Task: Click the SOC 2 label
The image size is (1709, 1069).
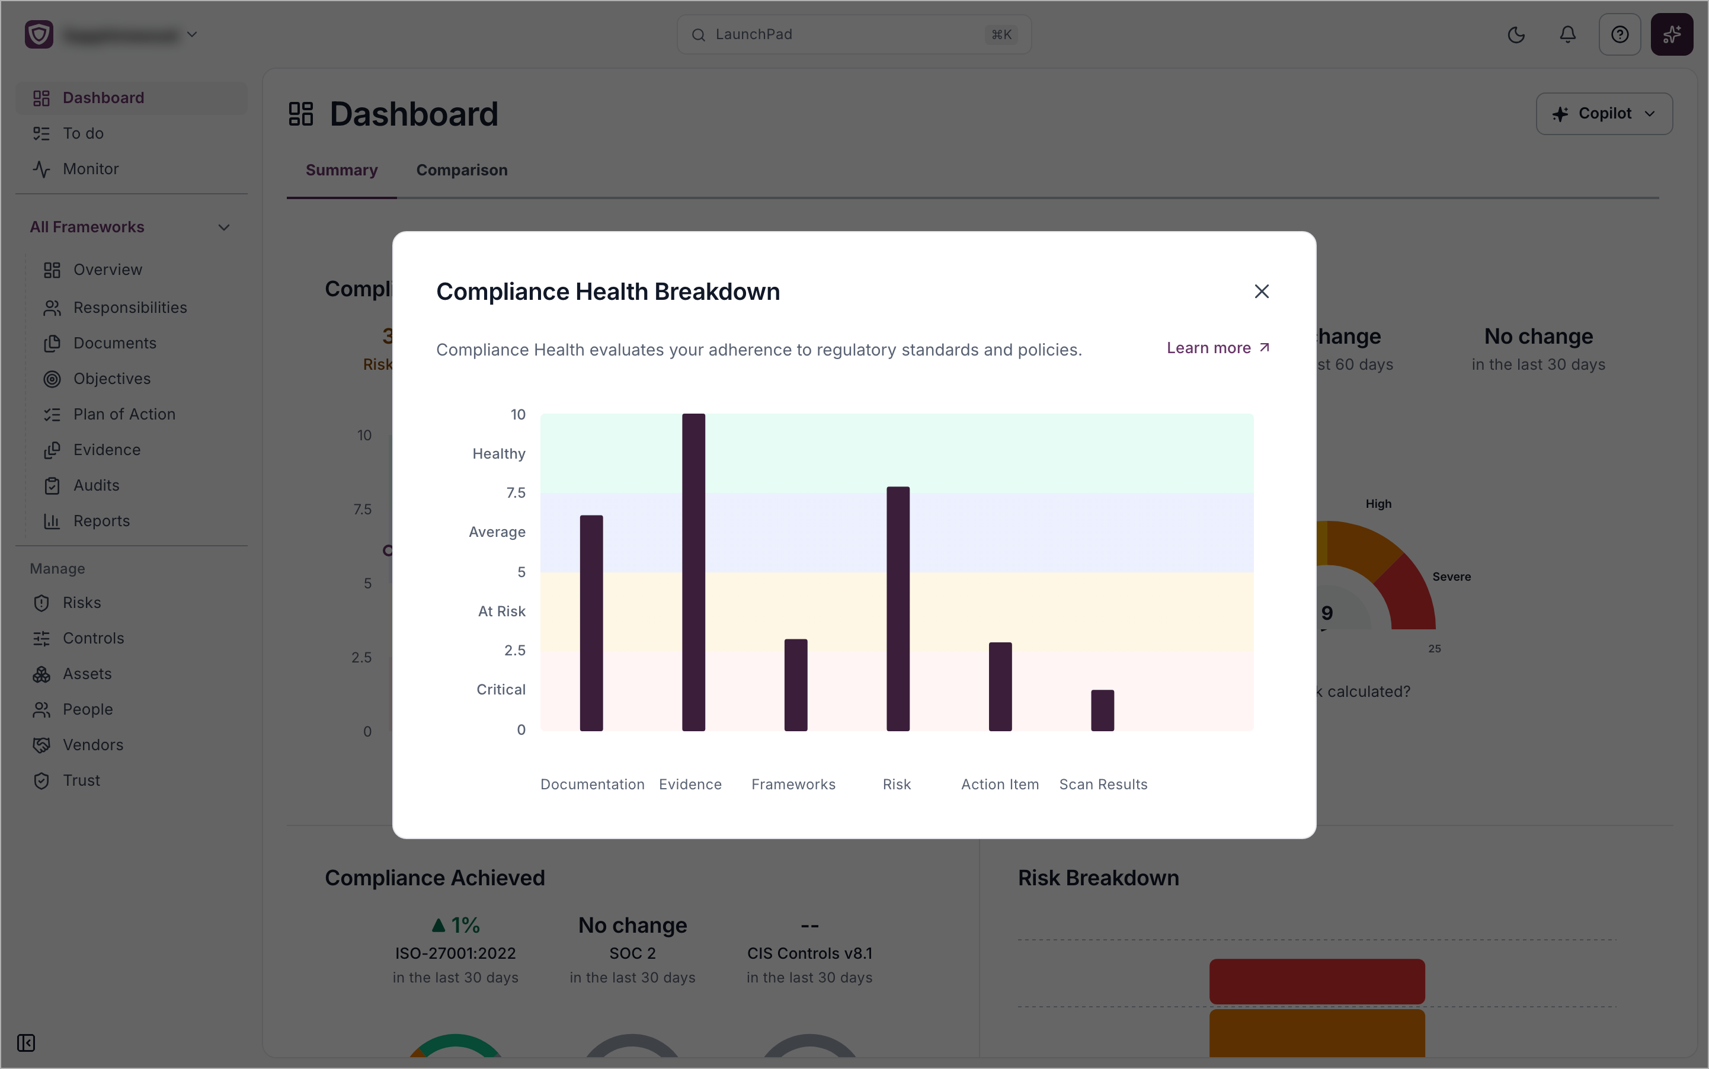Action: pos(632,954)
